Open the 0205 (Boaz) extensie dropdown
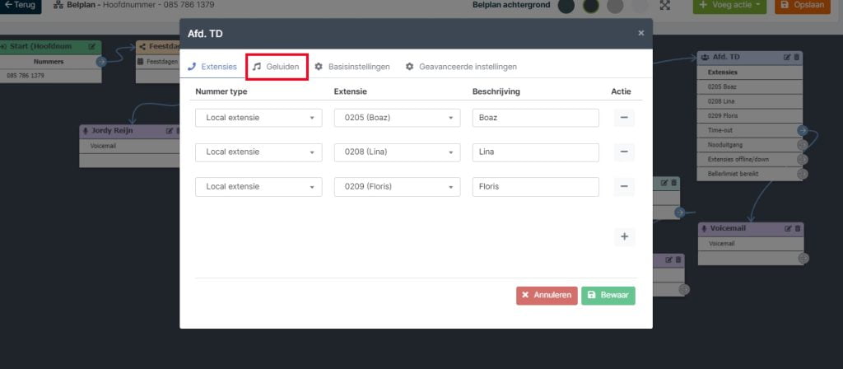 398,118
